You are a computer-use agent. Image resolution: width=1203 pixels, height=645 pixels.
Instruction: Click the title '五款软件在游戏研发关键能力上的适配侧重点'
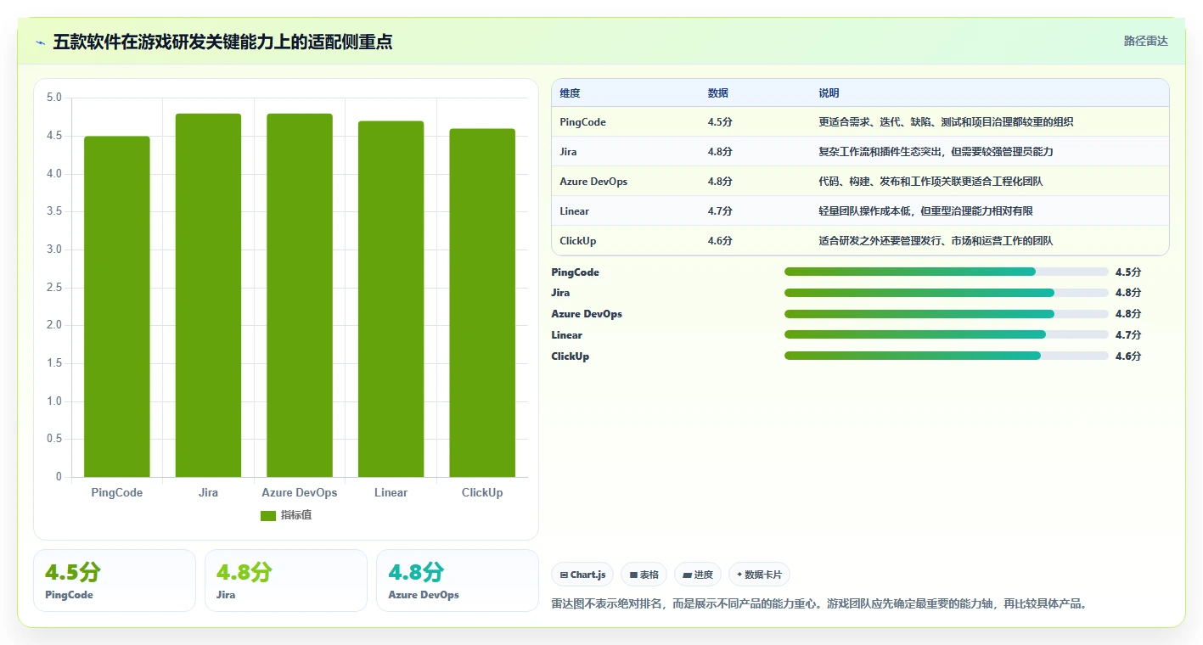222,42
